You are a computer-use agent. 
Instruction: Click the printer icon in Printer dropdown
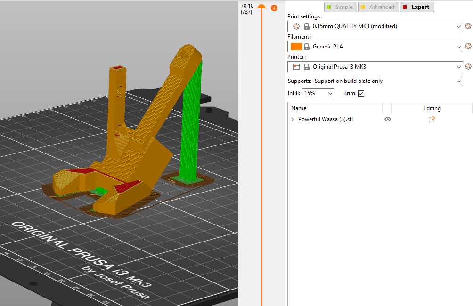coord(296,67)
